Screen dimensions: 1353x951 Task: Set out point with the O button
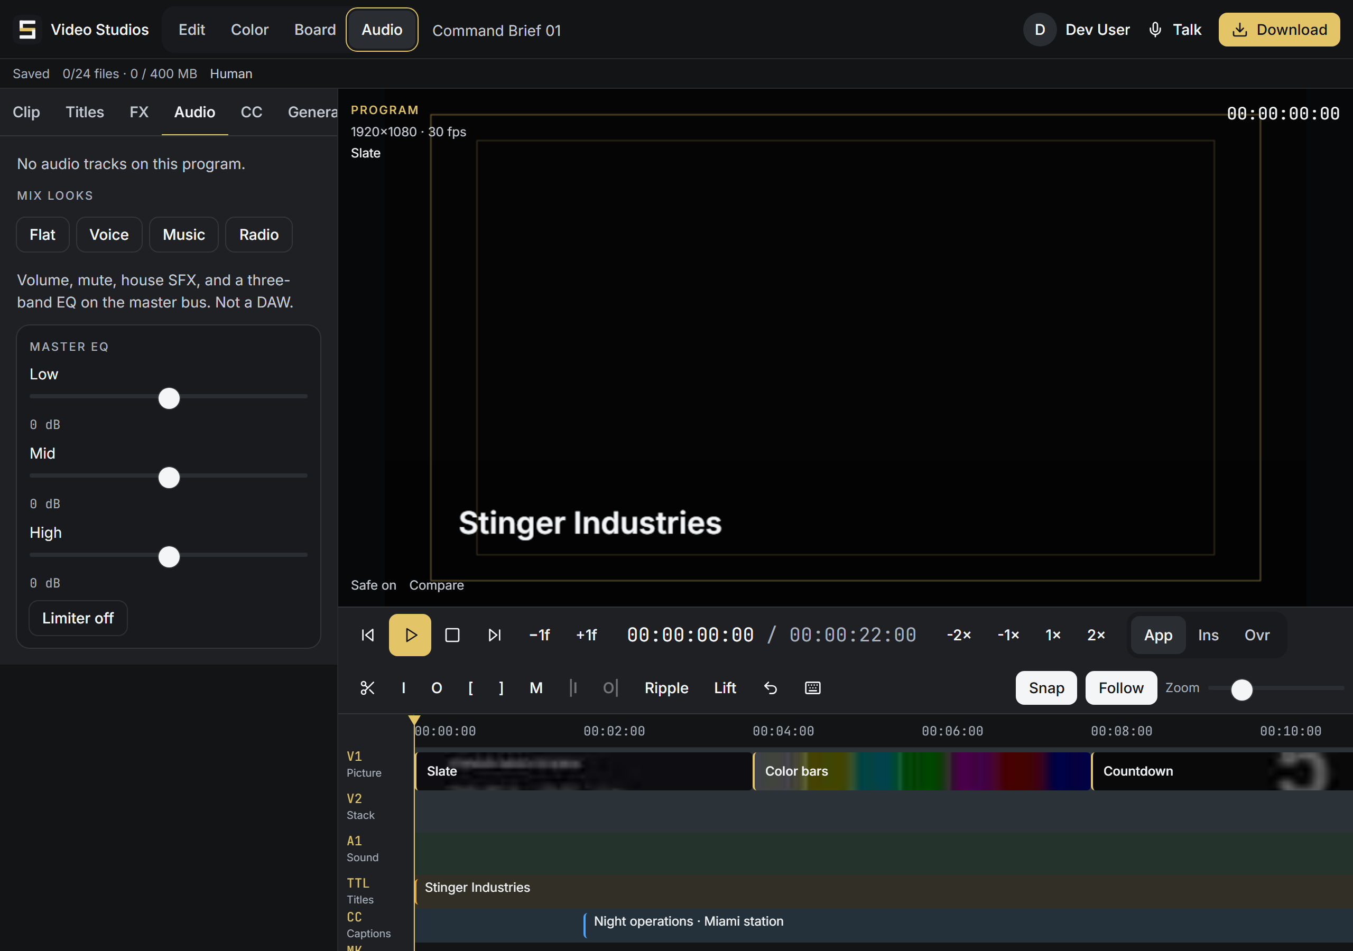point(437,687)
